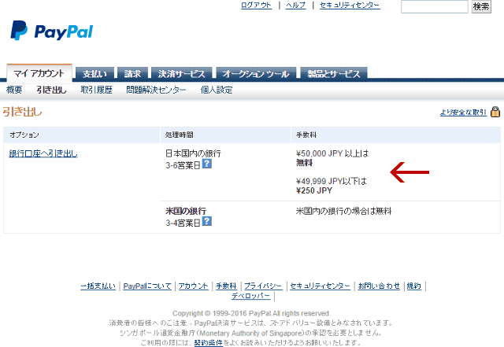Click the ログアウト link
Screen dimensions: 504x347
coord(256,6)
